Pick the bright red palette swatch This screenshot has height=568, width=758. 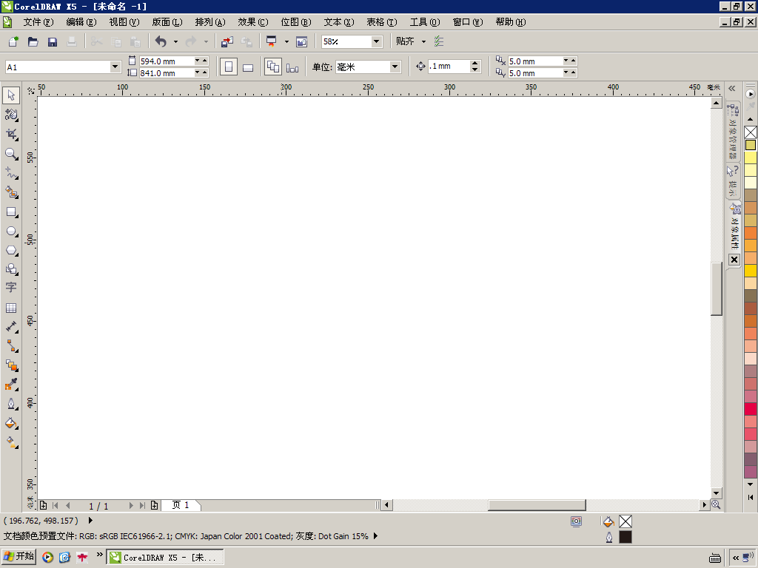[751, 409]
